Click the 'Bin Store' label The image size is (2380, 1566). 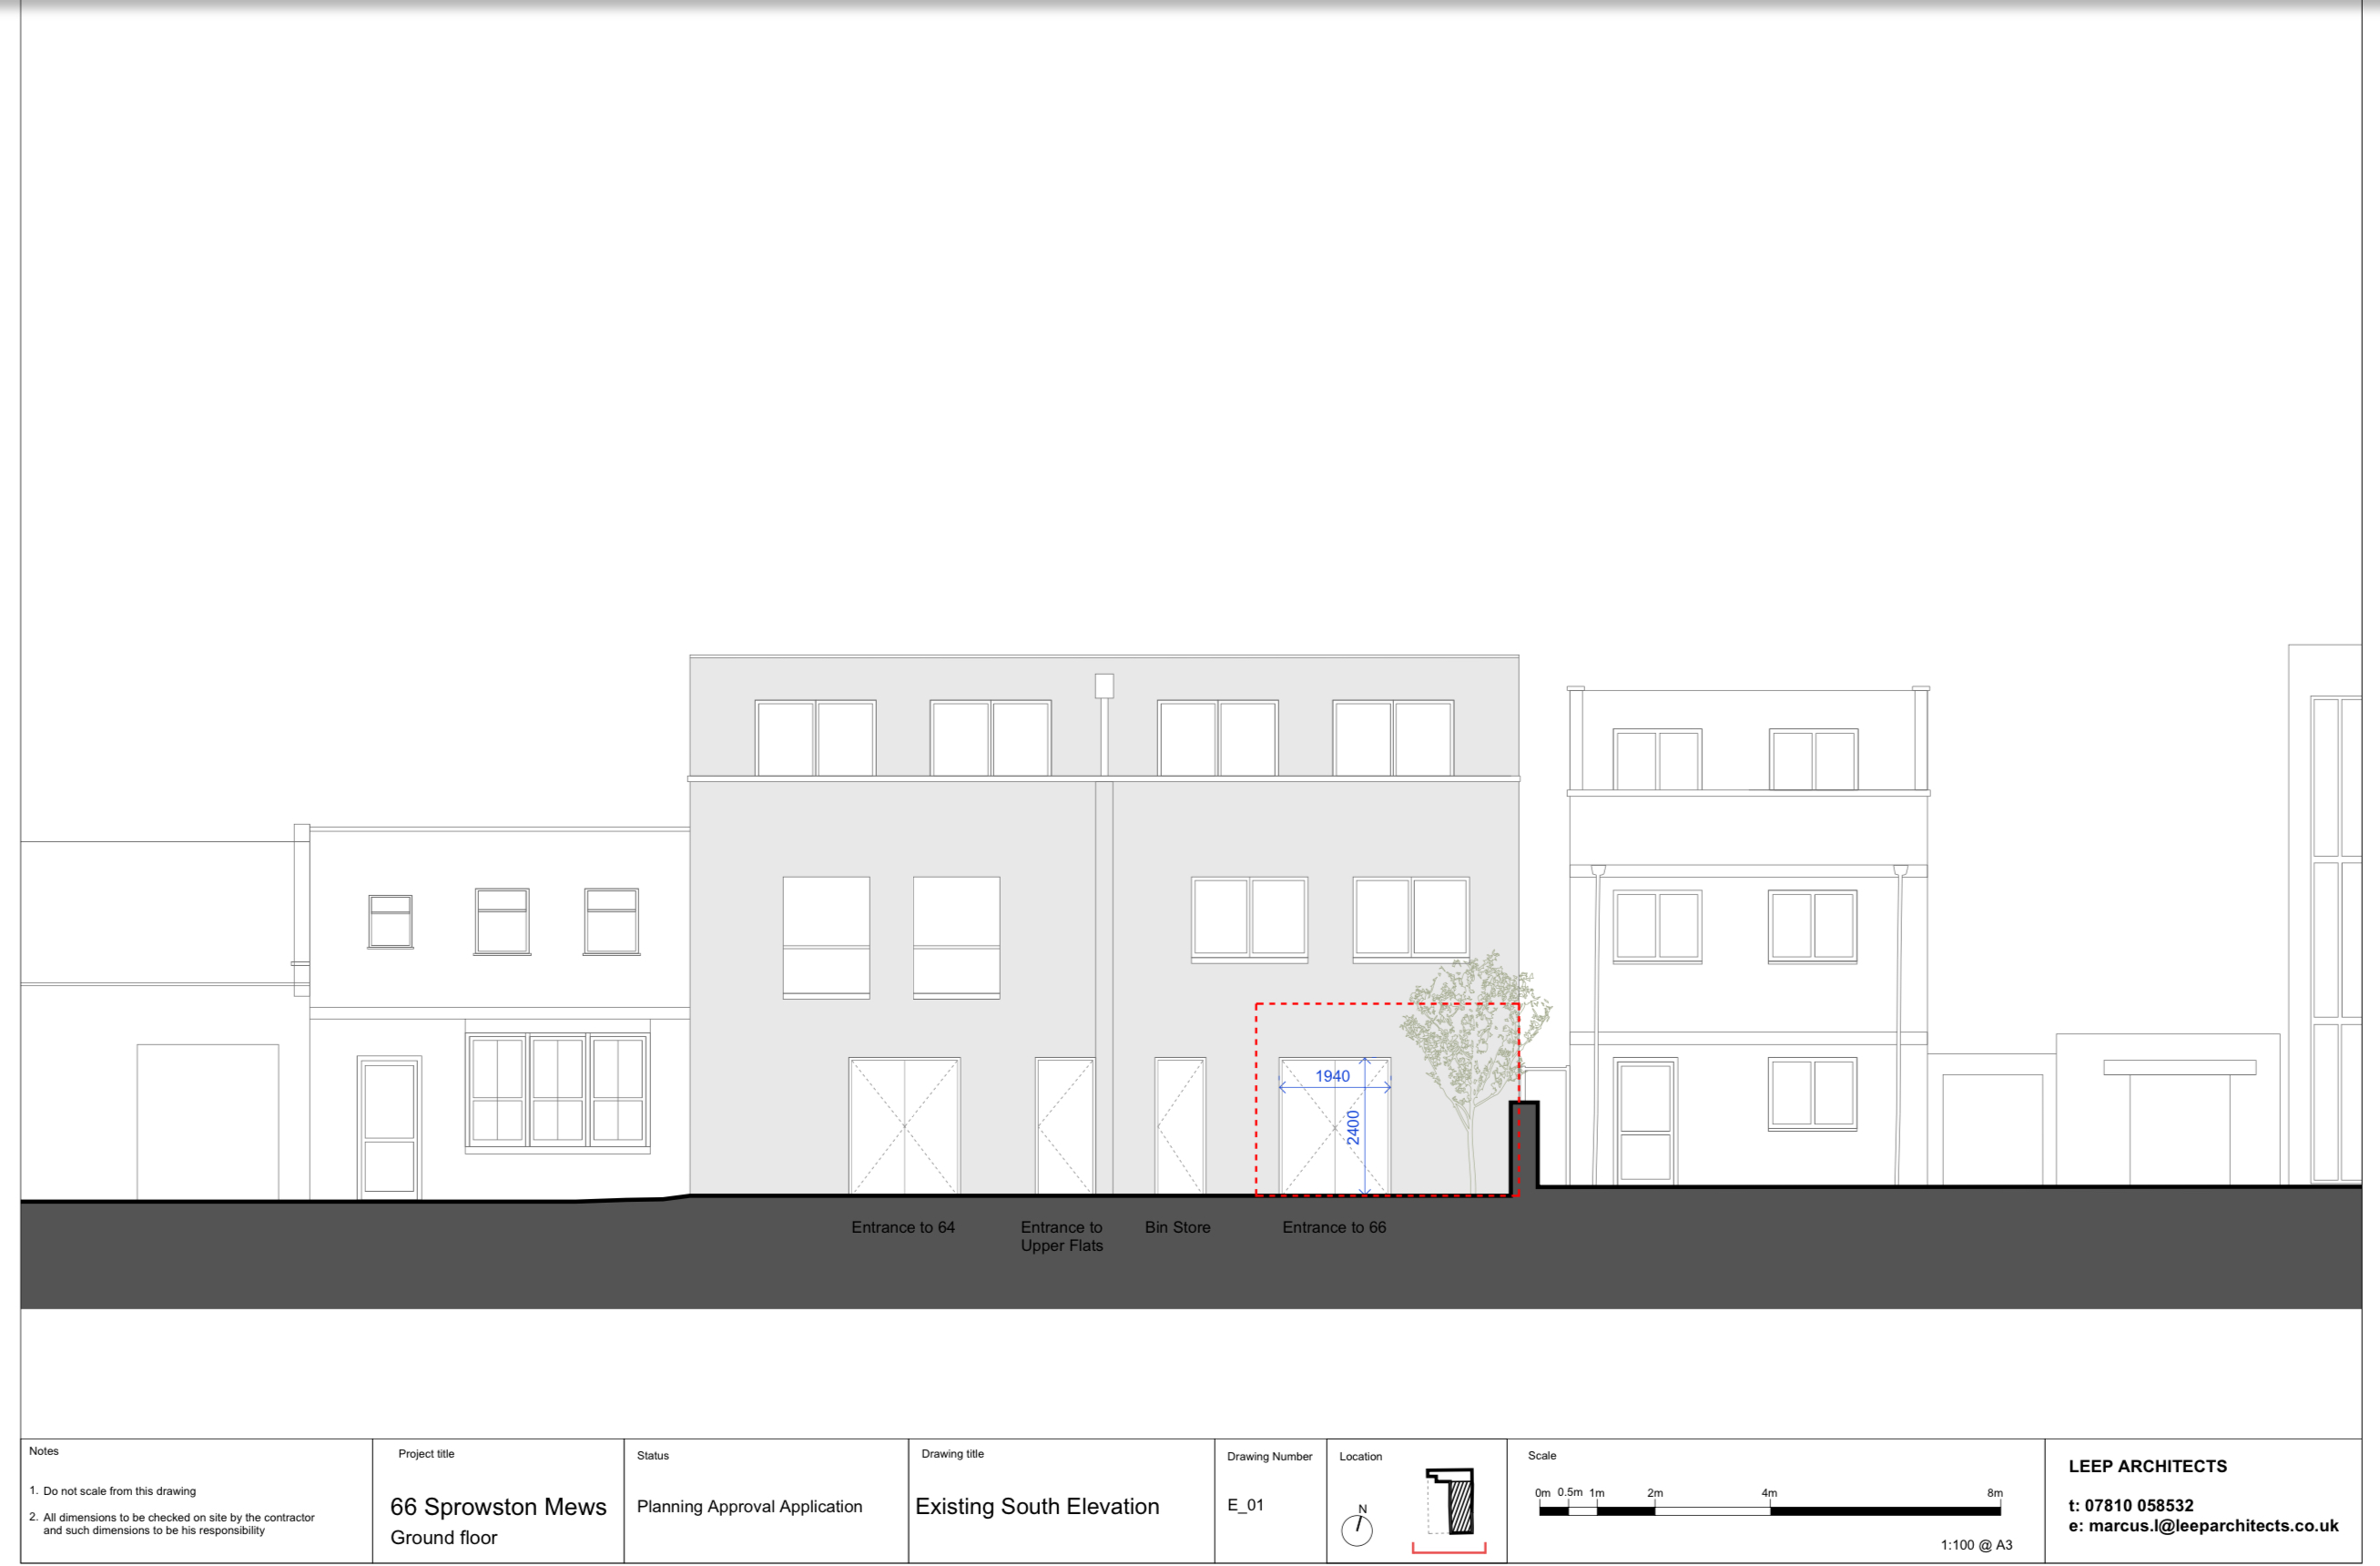1177,1227
